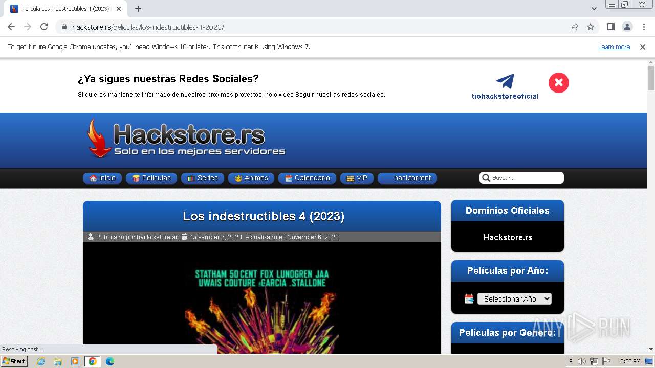Click the Los indestructibles 4 (2023) title

pos(264,216)
